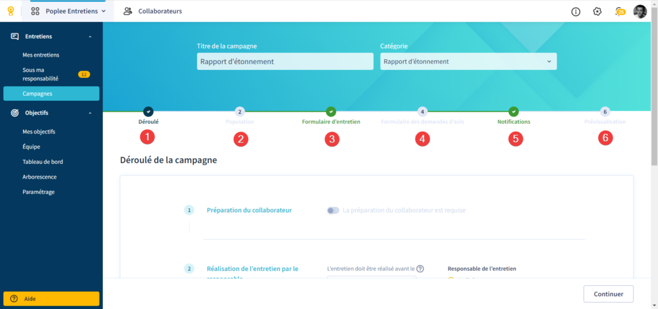Click the Déroulé de la campagne title
This screenshot has height=309, width=658.
(168, 160)
